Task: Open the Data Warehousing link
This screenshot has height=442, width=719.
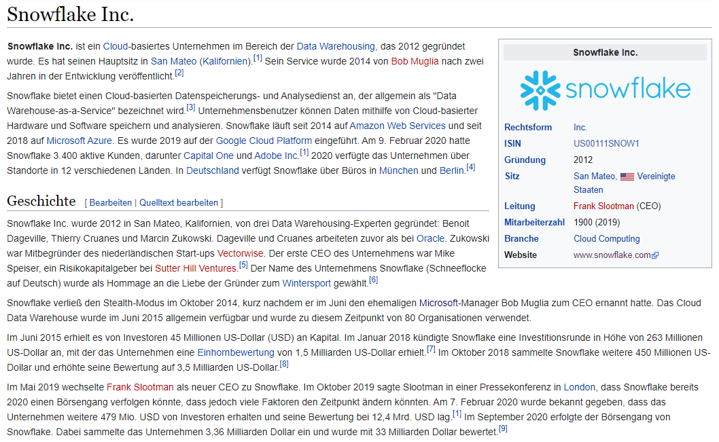Action: 336,46
